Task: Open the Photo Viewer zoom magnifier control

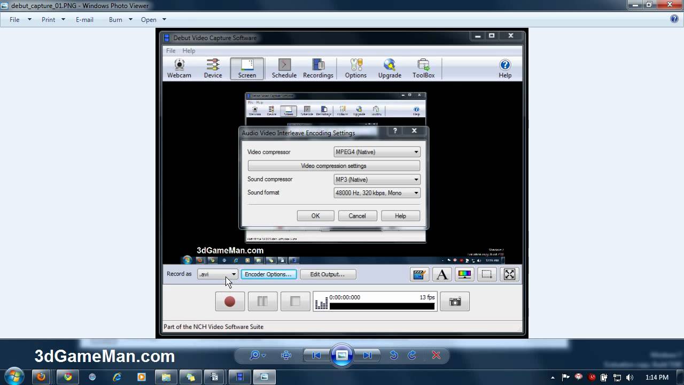Action: click(x=258, y=355)
